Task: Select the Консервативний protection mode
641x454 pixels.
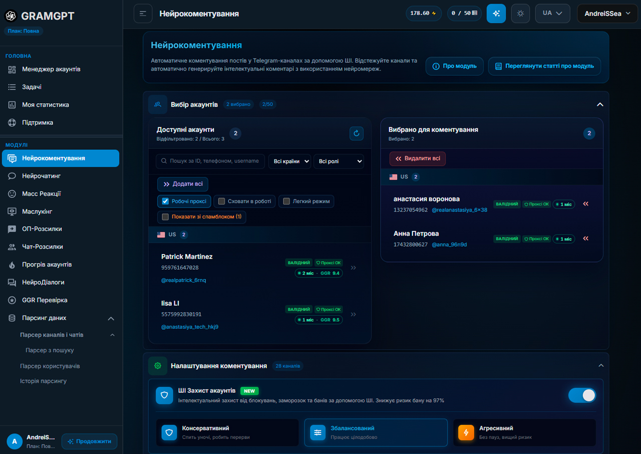Action: tap(227, 432)
